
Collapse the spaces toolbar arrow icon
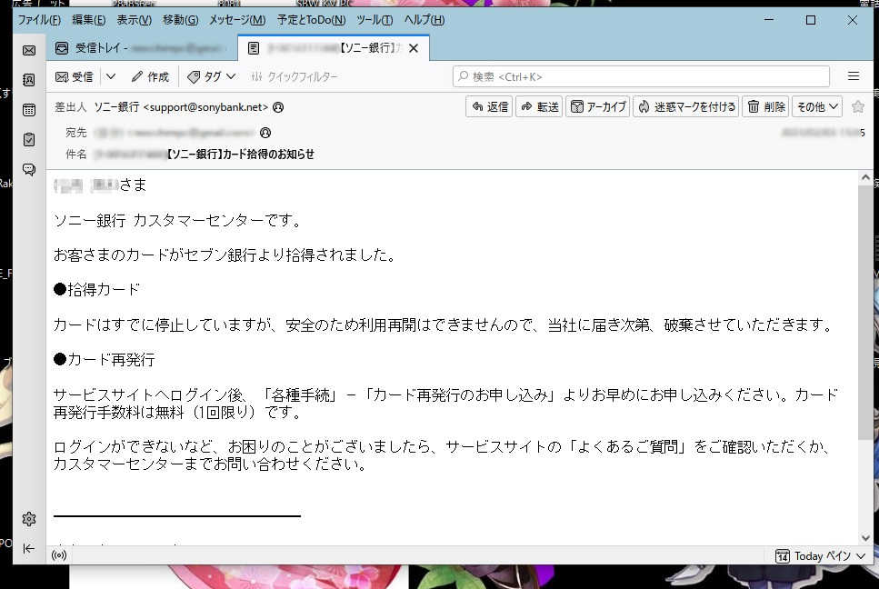[29, 548]
